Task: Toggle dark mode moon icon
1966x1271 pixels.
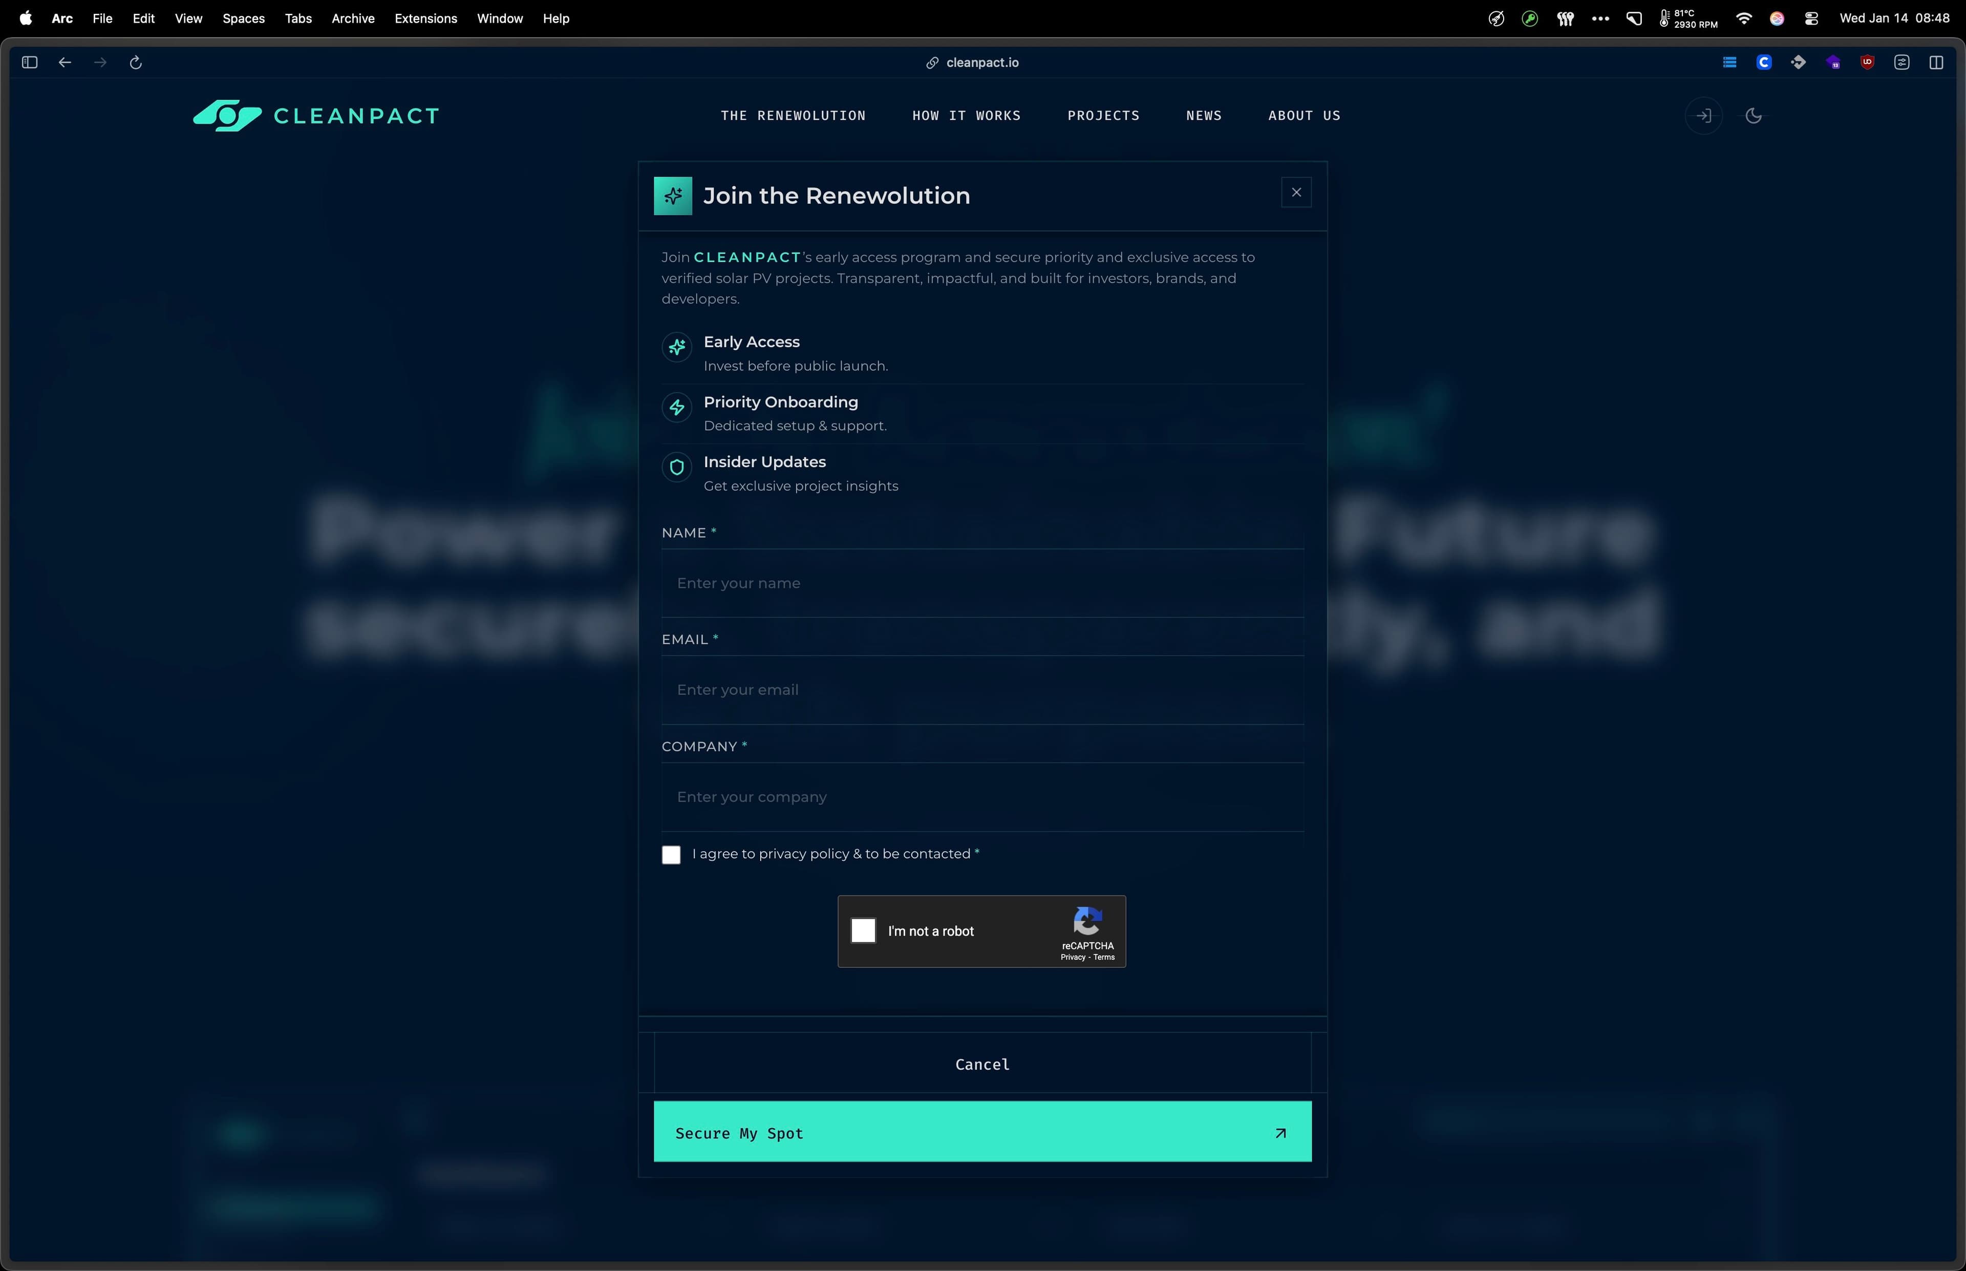Action: coord(1753,116)
